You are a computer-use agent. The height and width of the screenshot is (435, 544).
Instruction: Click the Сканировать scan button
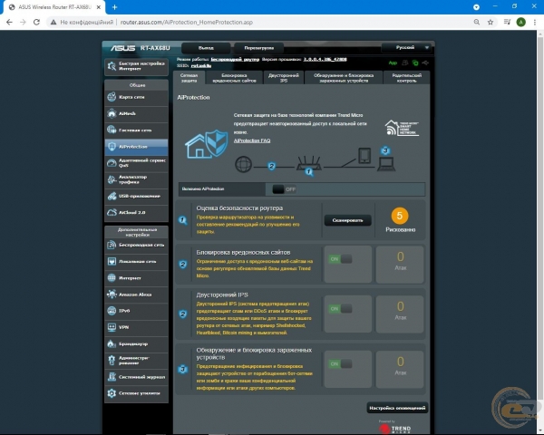tap(347, 220)
